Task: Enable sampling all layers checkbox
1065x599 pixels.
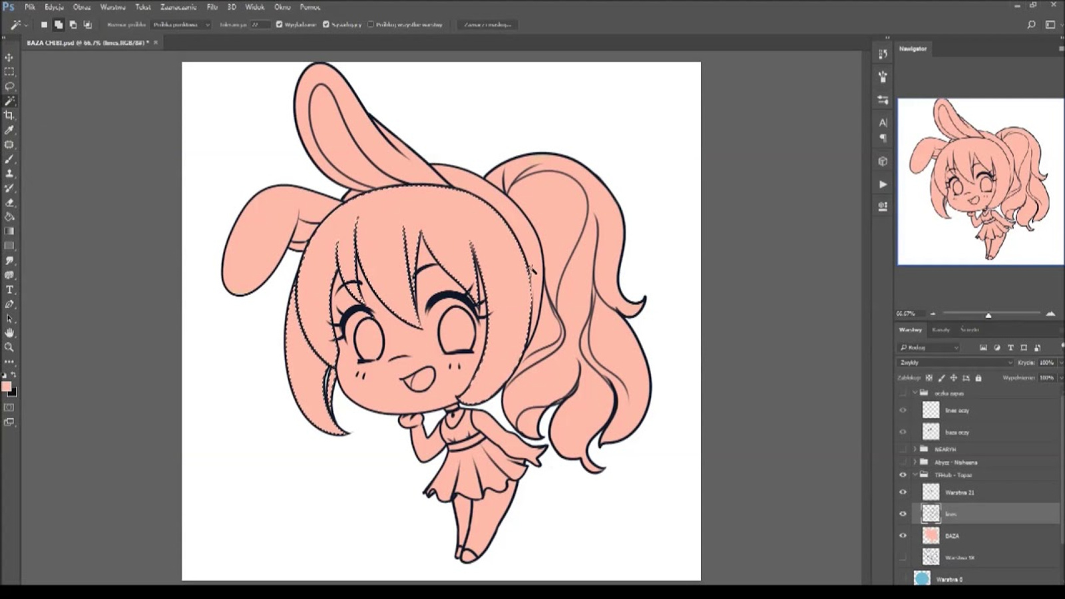Action: 371,25
